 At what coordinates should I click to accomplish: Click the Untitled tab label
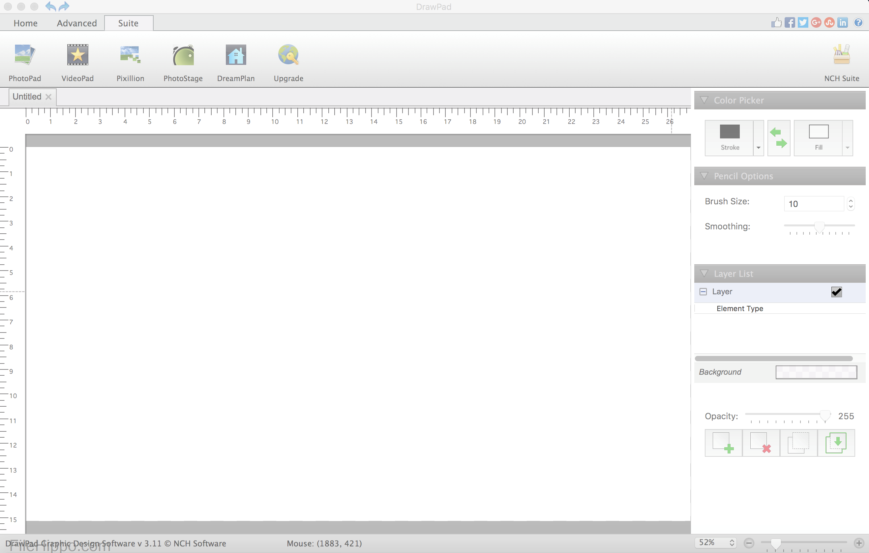tap(25, 96)
